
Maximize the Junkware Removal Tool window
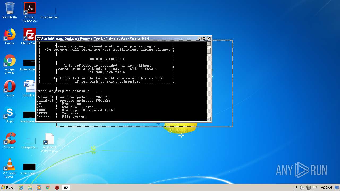(204, 38)
